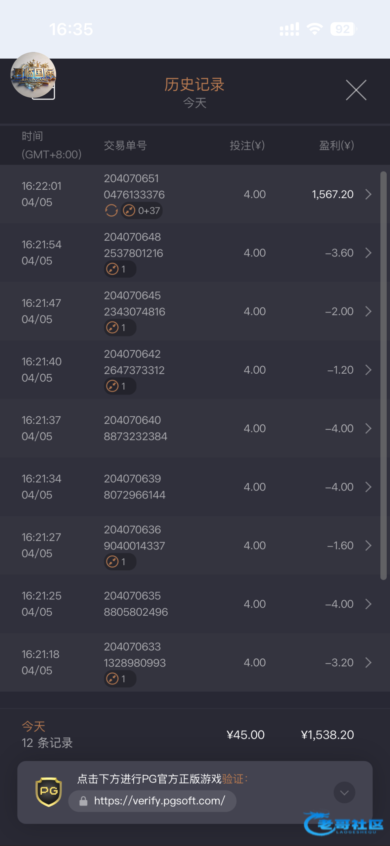Viewport: 390px width, 846px height.
Task: Tap the Jun Lin Game avatar logo
Action: coord(33,75)
